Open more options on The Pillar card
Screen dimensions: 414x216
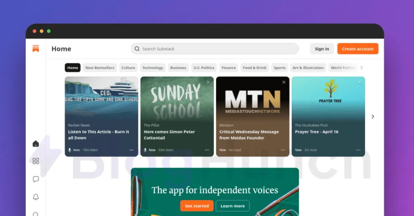pyautogui.click(x=207, y=150)
